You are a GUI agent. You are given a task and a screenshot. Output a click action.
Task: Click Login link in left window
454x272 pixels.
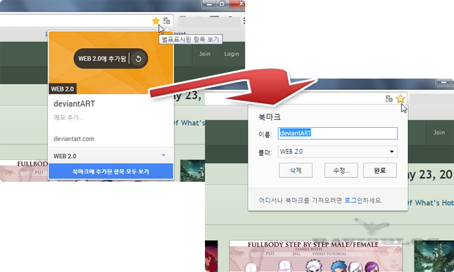tap(232, 54)
